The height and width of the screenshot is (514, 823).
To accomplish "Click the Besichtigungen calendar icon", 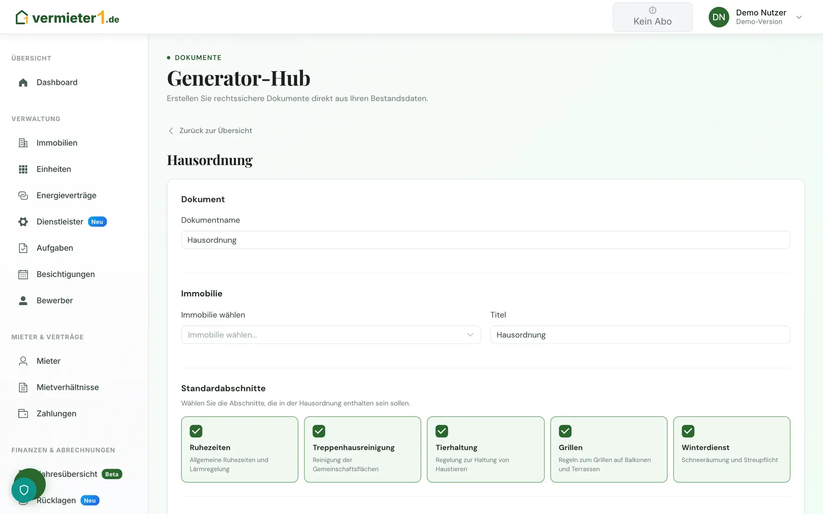I will (23, 274).
